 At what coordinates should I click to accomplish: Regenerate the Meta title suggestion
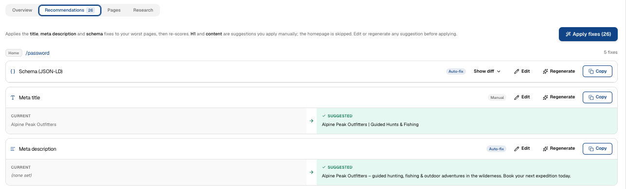(x=559, y=97)
